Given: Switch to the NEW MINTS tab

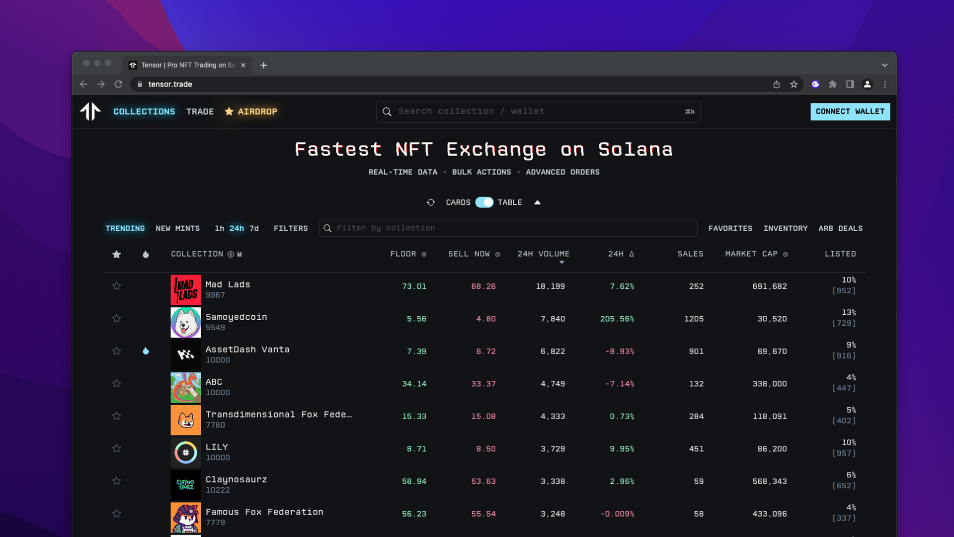Looking at the screenshot, I should coord(177,228).
